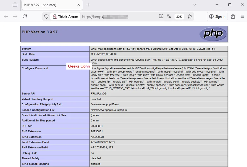Close the phpinfo browser tab

[79, 5]
